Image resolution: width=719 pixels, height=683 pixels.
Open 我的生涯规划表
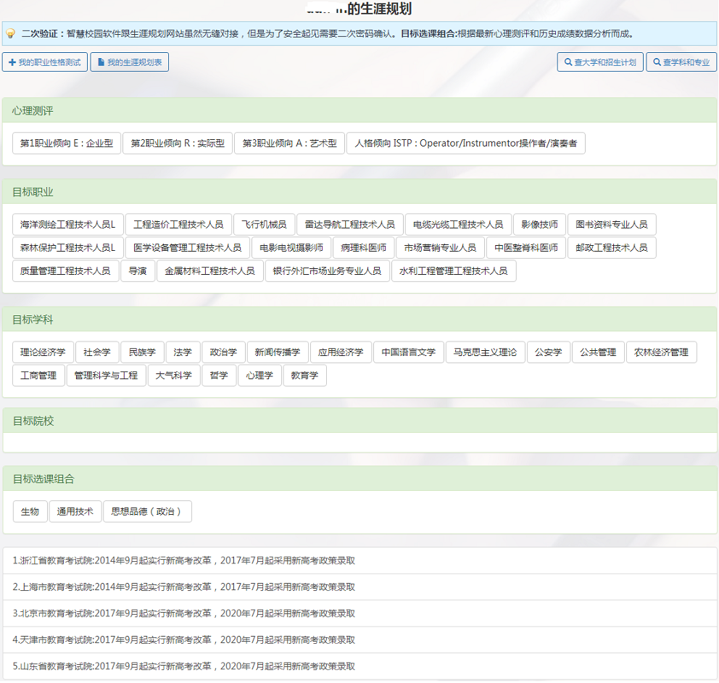[129, 62]
